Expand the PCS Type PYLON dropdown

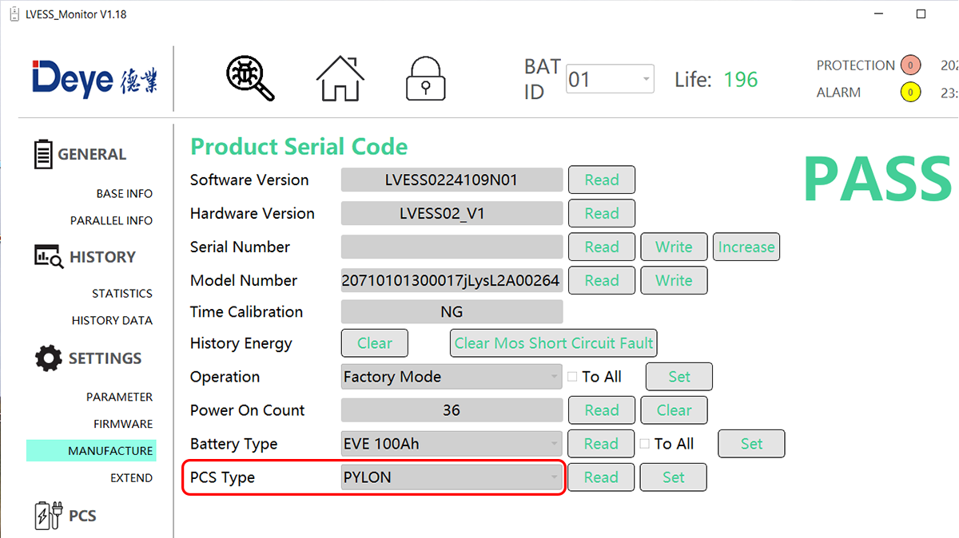pyautogui.click(x=452, y=477)
